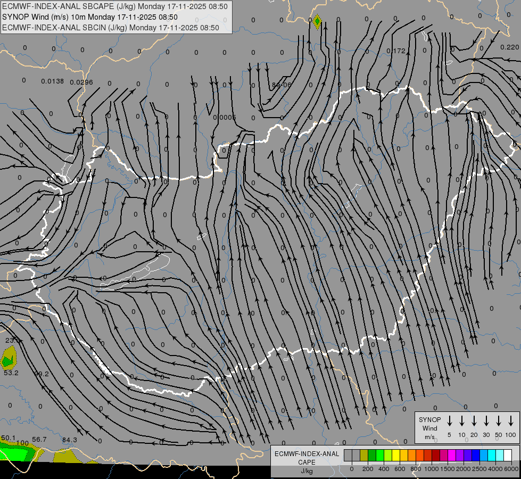Select the ECMWF-INDEX-ANAL SBCAPE title line
Screen dimensions: 521x479
[x=115, y=6]
